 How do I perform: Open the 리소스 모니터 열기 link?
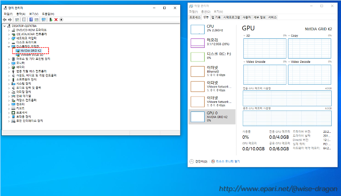pos(225,161)
